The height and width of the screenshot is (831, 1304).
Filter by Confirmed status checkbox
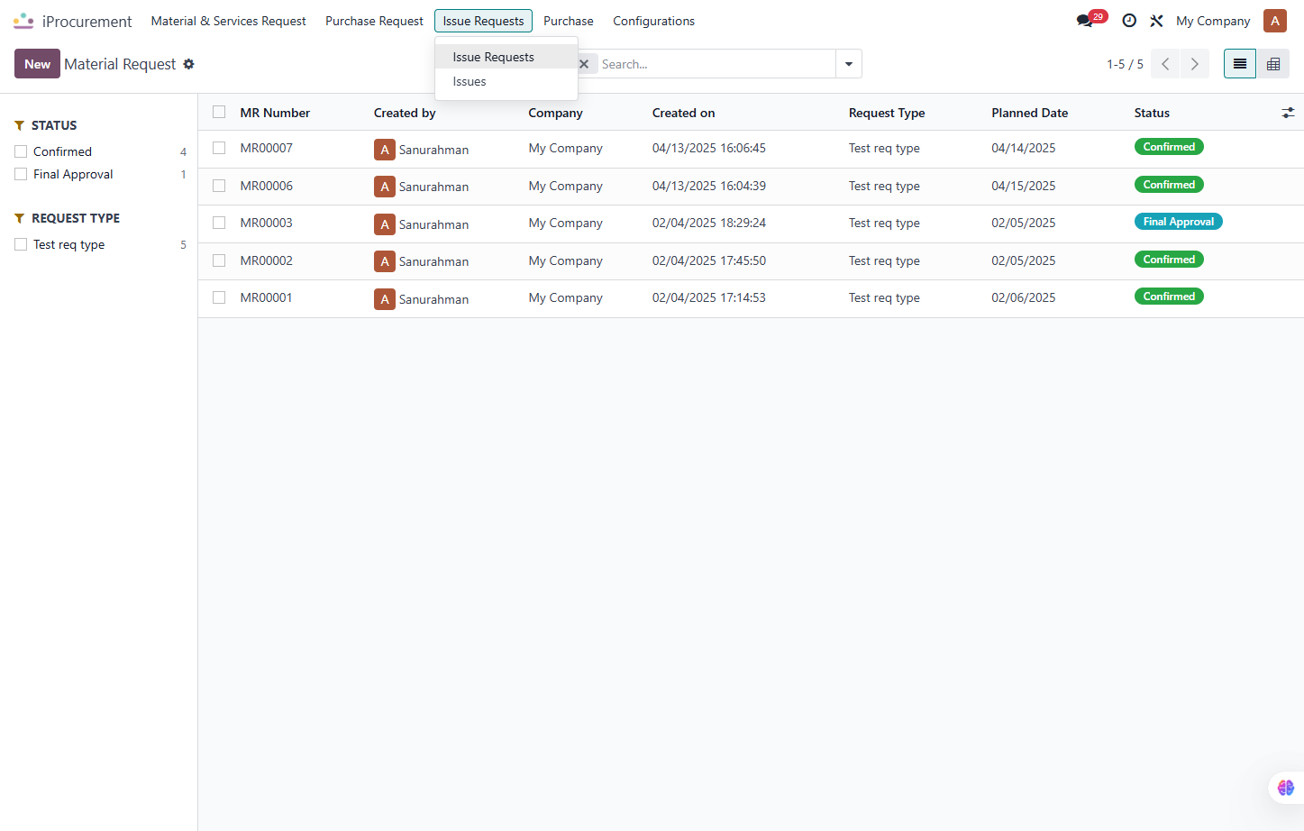21,151
